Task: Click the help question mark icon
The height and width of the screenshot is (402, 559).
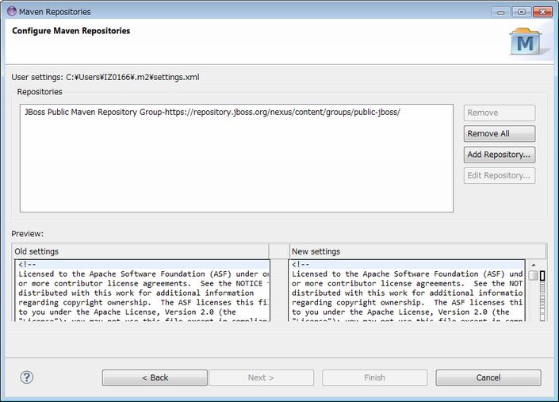Action: click(27, 377)
